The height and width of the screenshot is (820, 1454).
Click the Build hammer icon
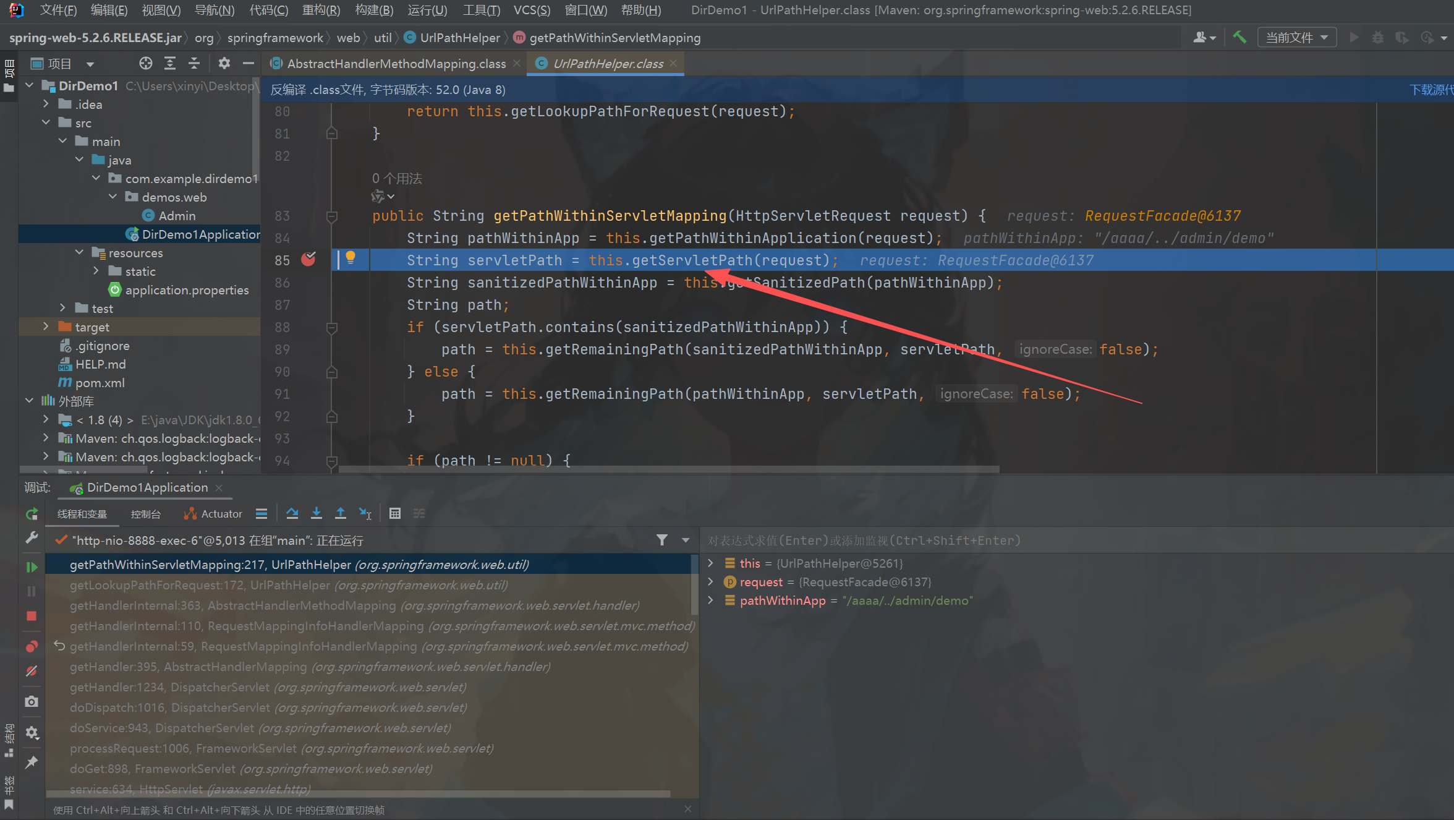[1239, 38]
